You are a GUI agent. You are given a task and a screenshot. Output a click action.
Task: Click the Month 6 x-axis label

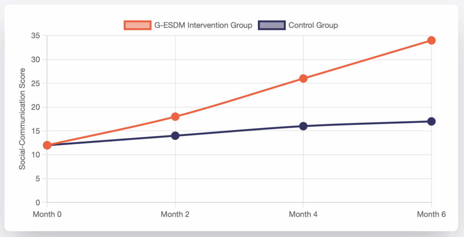431,214
